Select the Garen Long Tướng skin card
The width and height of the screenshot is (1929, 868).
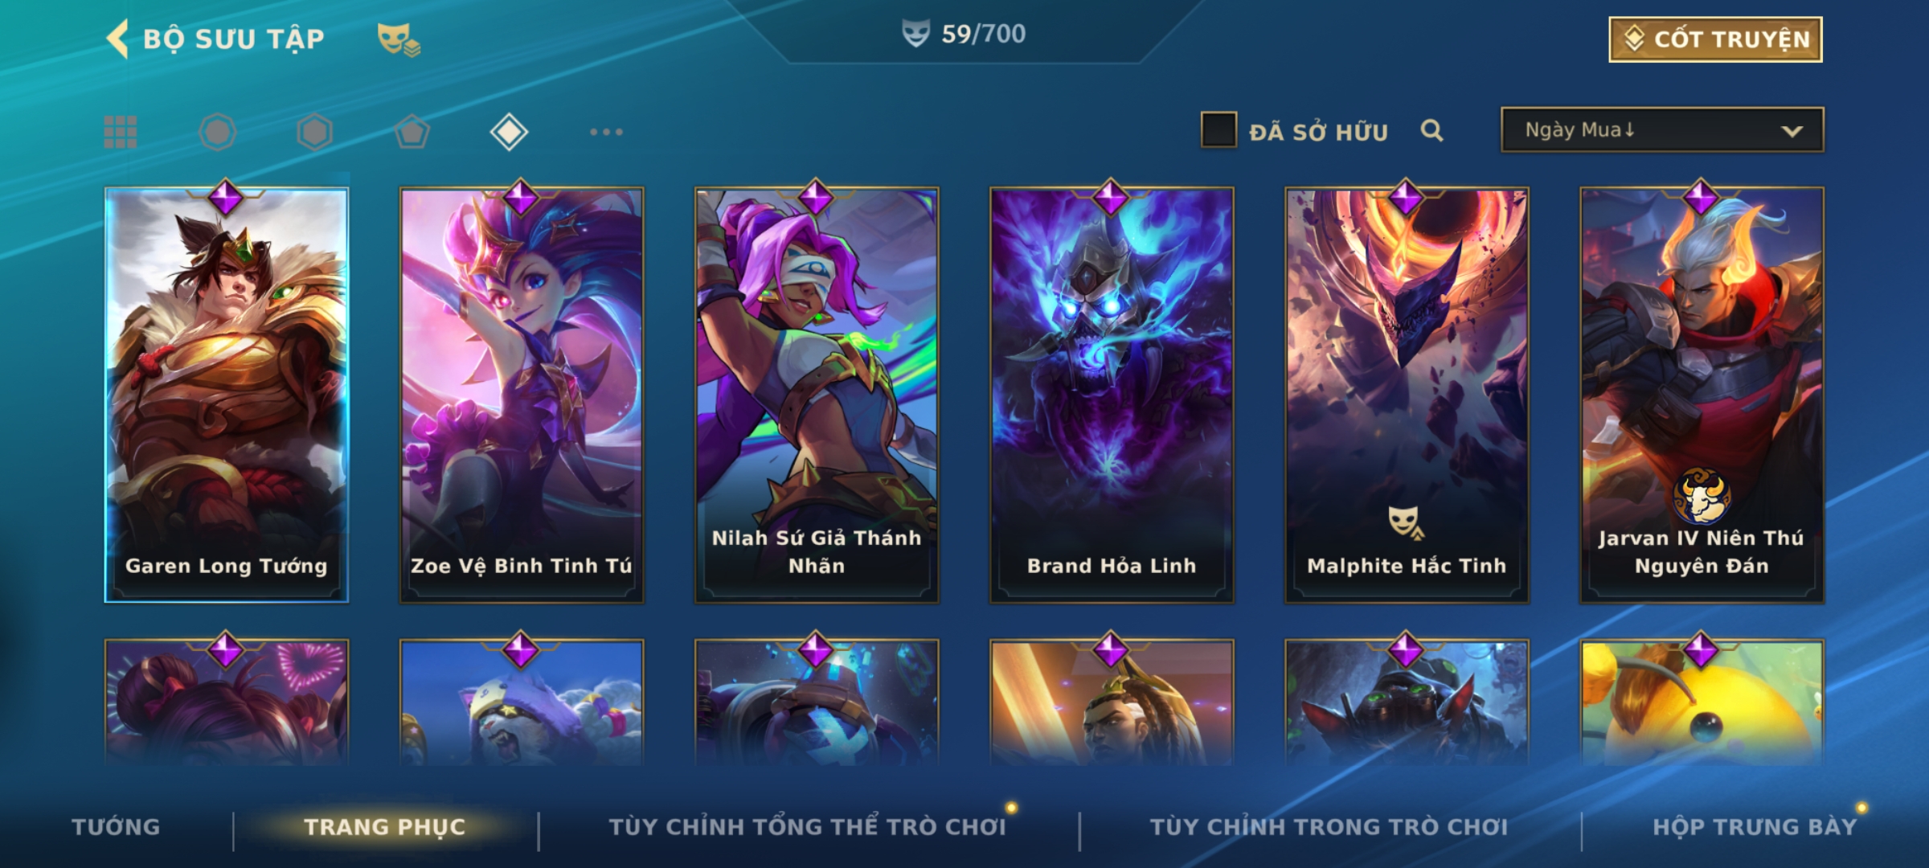(x=226, y=395)
